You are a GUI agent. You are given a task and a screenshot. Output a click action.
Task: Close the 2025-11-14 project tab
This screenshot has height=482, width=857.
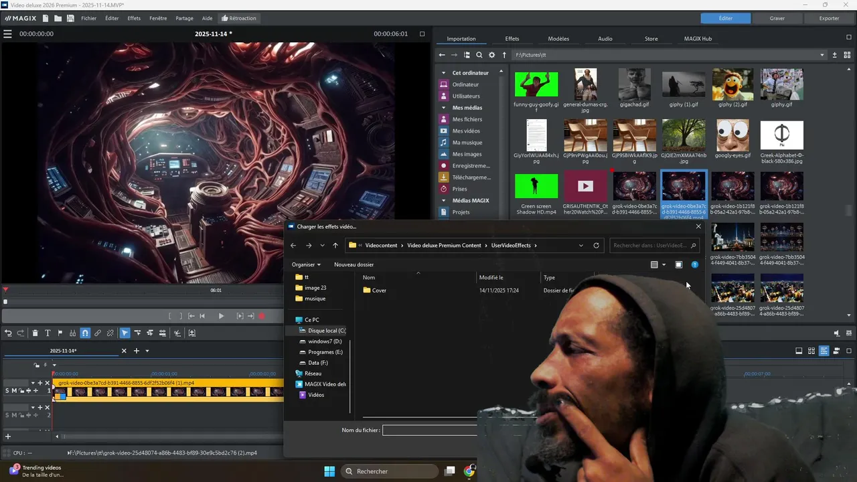124,351
